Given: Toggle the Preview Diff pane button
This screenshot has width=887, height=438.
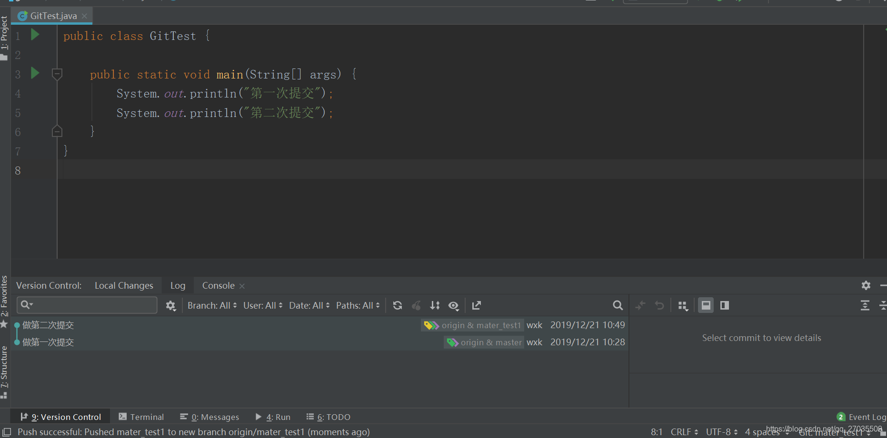Looking at the screenshot, I should pyautogui.click(x=725, y=305).
